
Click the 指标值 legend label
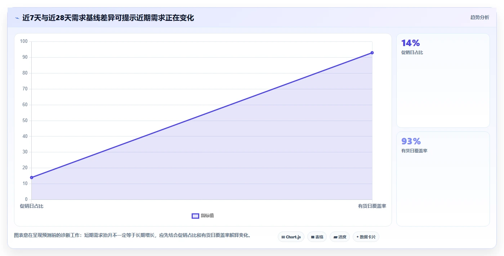(207, 216)
